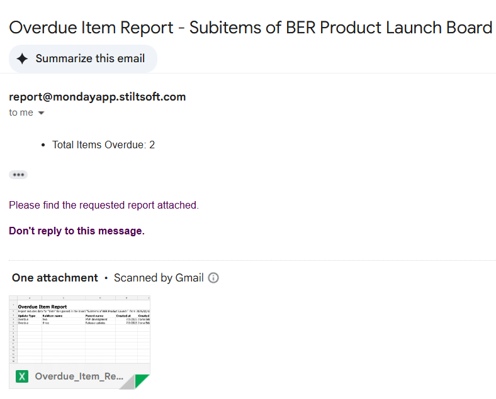Click the bold "Don't reply to this message." text
The image size is (496, 399).
click(77, 231)
